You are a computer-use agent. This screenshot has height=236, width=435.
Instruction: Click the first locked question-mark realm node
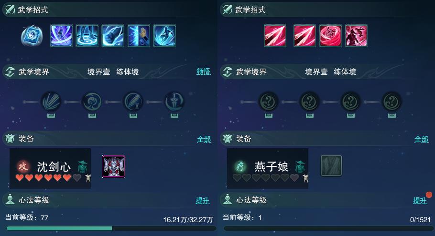tap(268, 102)
